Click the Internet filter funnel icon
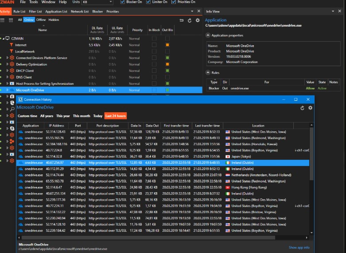This screenshot has height=253, width=346. point(12,45)
